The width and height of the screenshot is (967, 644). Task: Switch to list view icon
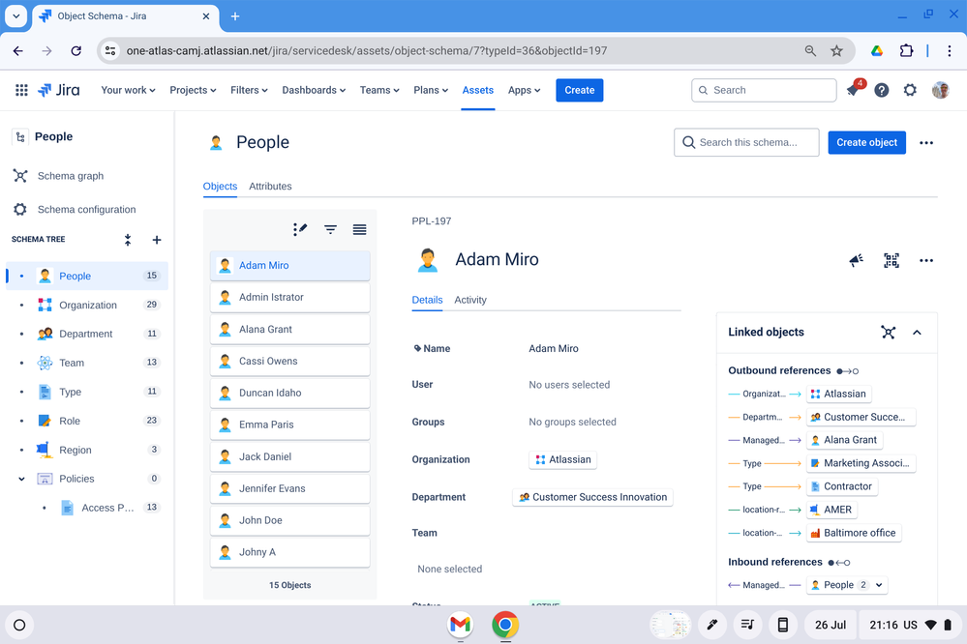coord(359,229)
